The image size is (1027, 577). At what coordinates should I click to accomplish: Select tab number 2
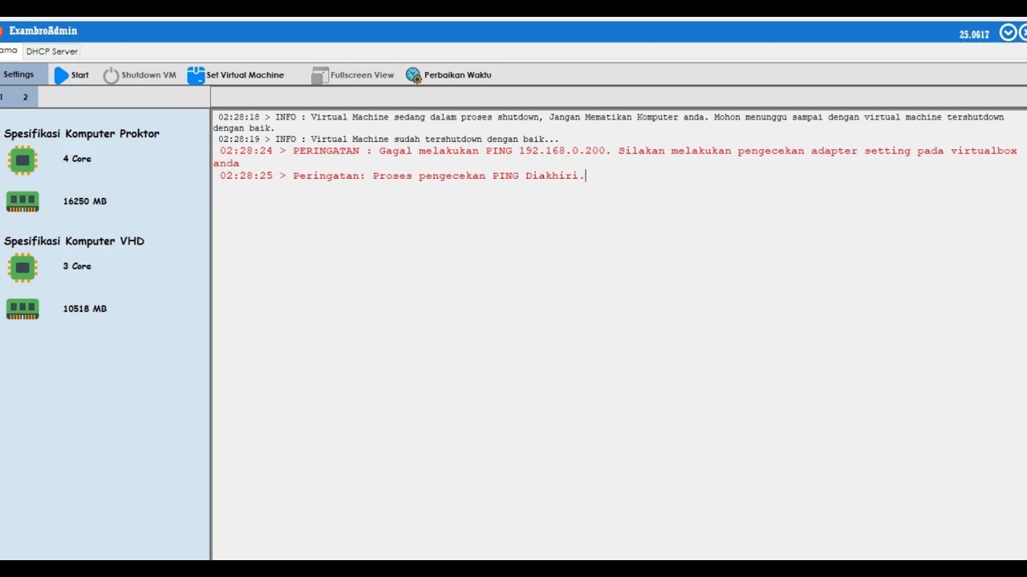point(25,97)
